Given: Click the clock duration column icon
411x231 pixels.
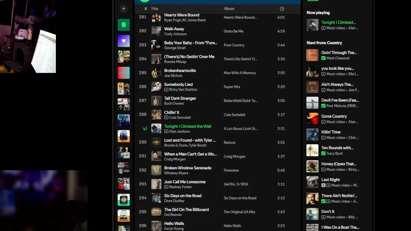Looking at the screenshot, I should coord(282,9).
